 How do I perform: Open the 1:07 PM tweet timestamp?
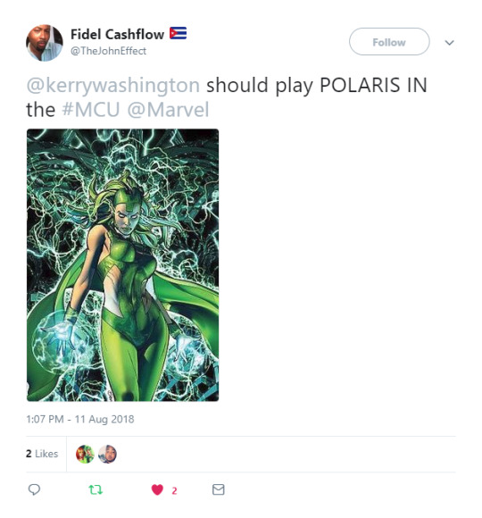click(x=80, y=419)
